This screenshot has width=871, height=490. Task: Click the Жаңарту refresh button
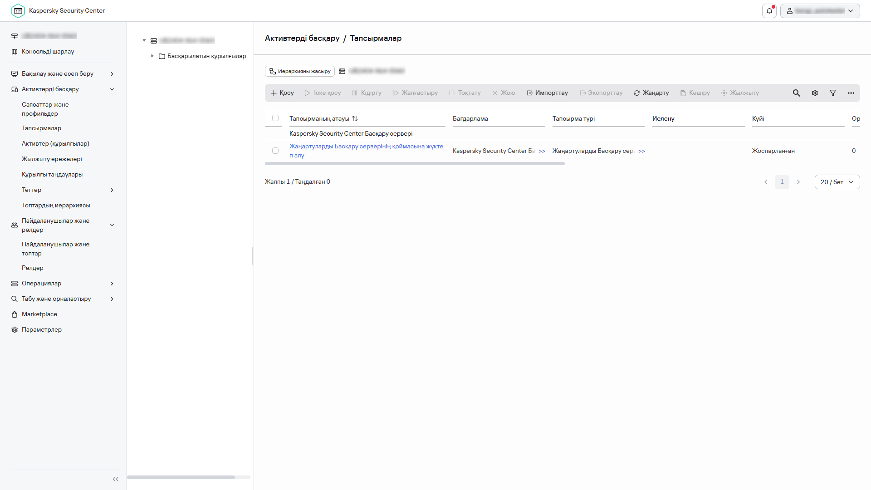651,93
